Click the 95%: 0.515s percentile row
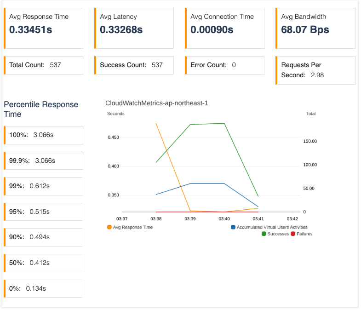 click(x=44, y=212)
